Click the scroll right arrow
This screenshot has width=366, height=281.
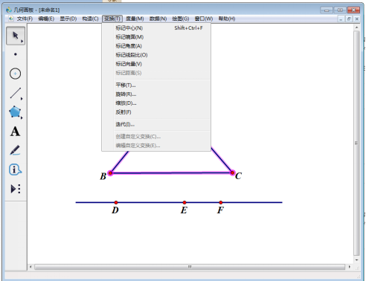[x=350, y=267]
